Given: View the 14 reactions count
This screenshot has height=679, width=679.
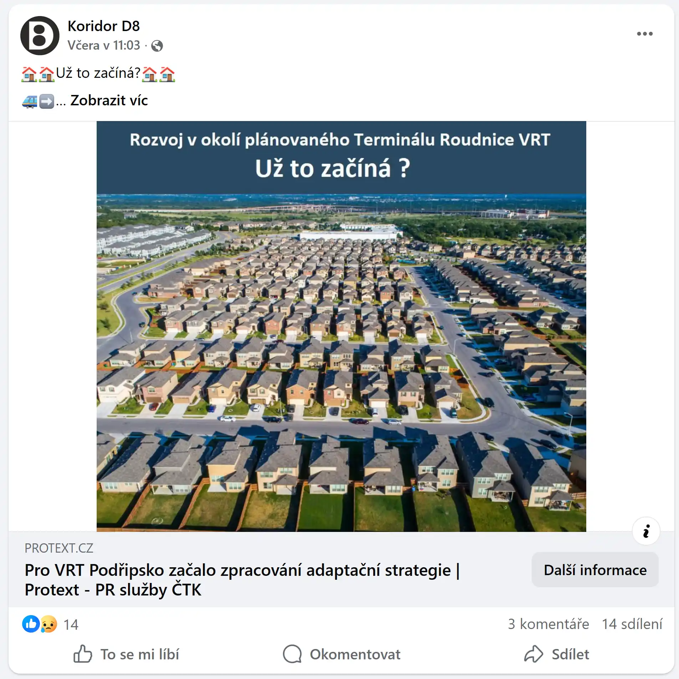Looking at the screenshot, I should [71, 624].
